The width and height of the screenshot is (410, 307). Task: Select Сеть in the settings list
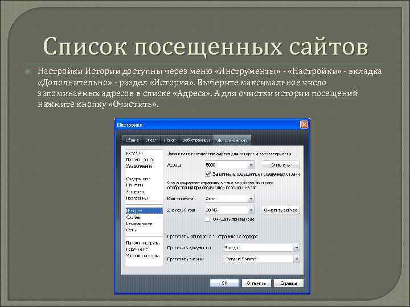click(131, 230)
